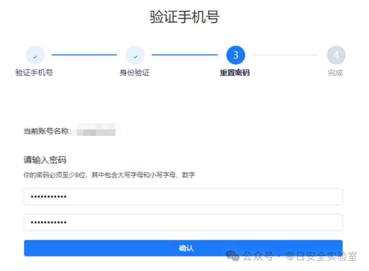Select the 验证手机号 step label
Image resolution: width=369 pixels, height=271 pixels.
(x=34, y=73)
